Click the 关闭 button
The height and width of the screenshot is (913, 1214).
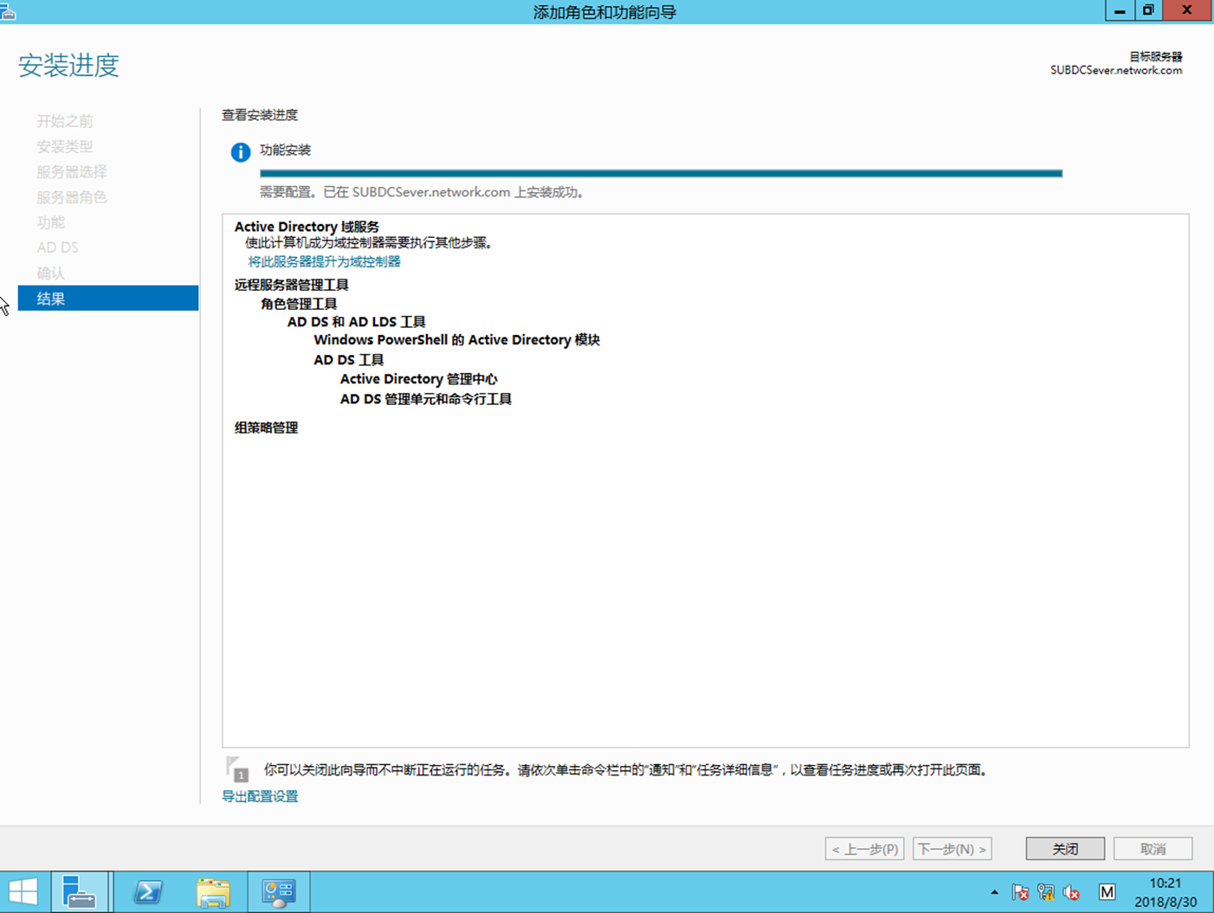1065,849
